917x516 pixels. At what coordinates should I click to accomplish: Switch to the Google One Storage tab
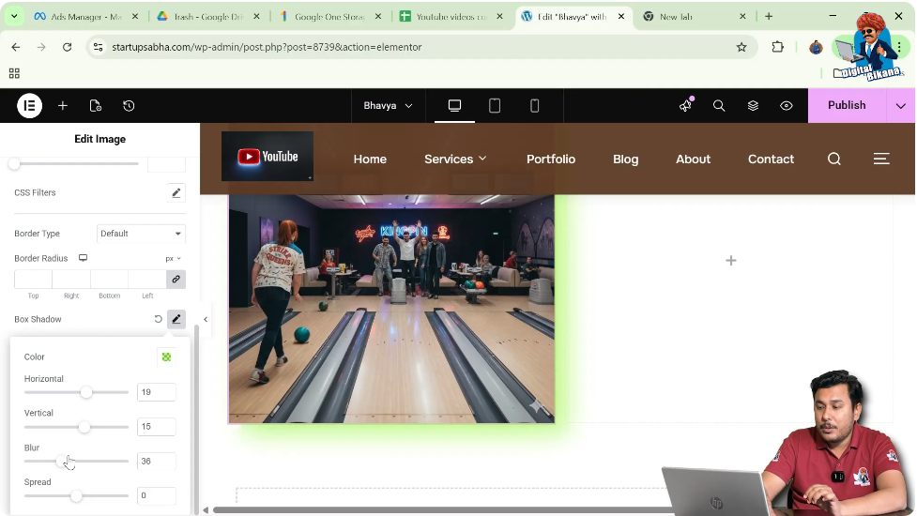(328, 17)
